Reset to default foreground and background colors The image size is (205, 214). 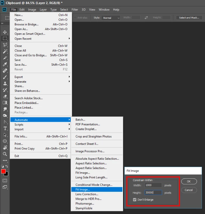click(x=2, y=166)
